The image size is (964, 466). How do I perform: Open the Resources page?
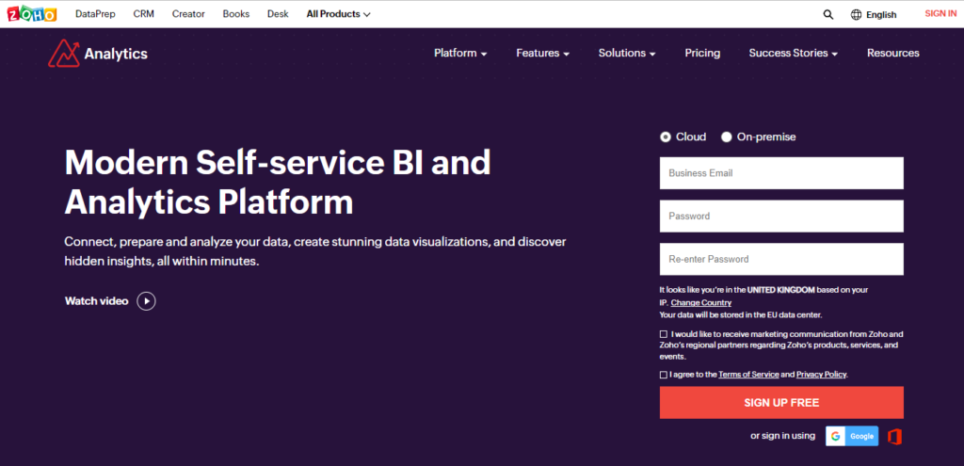[x=893, y=54]
